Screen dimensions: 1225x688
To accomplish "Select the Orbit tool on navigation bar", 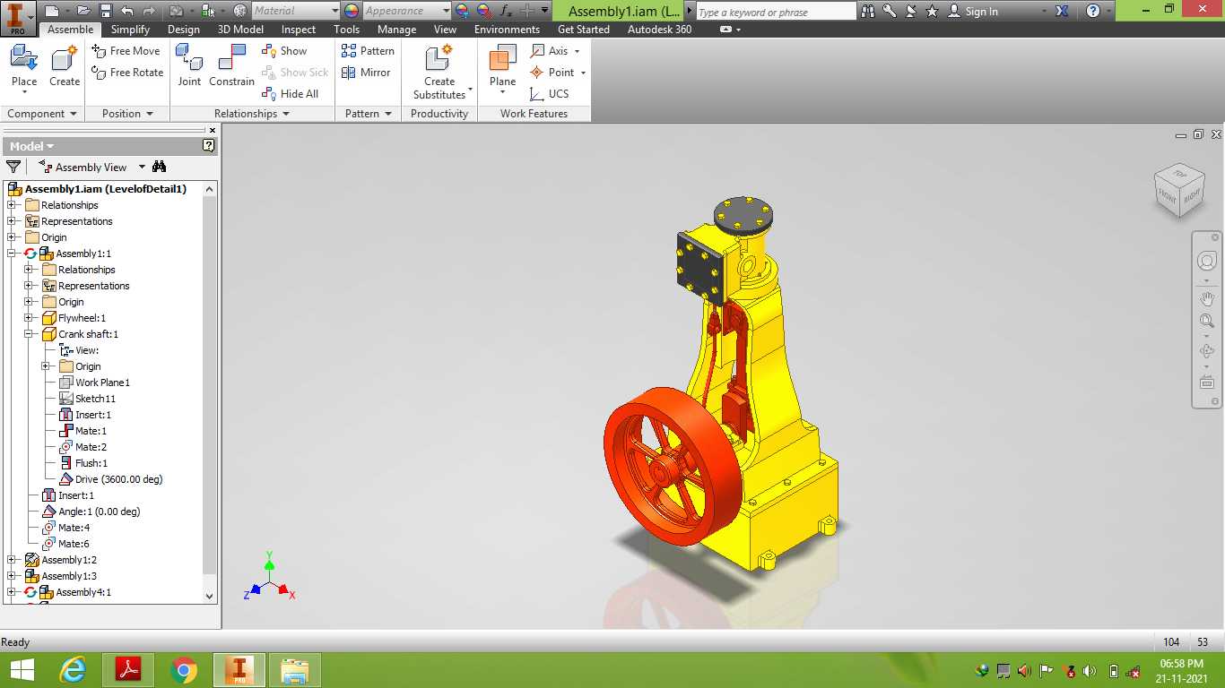I will pyautogui.click(x=1207, y=351).
